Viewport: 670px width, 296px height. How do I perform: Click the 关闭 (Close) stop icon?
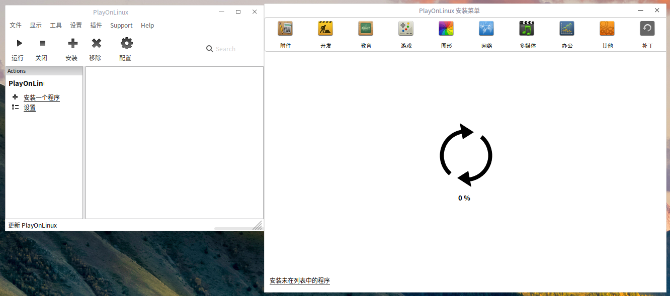click(x=43, y=43)
